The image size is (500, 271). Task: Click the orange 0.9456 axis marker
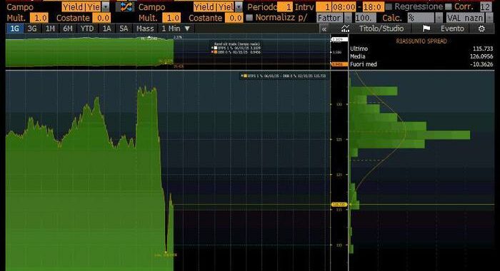339,64
